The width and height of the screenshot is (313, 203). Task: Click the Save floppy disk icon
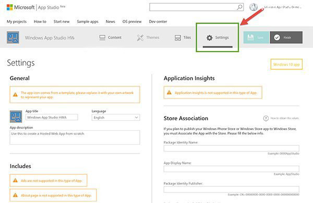pos(250,37)
